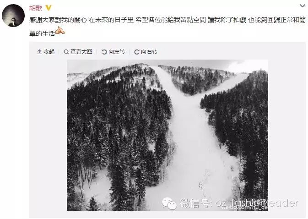
Task: Click the 收起 text label
Action: click(x=49, y=52)
